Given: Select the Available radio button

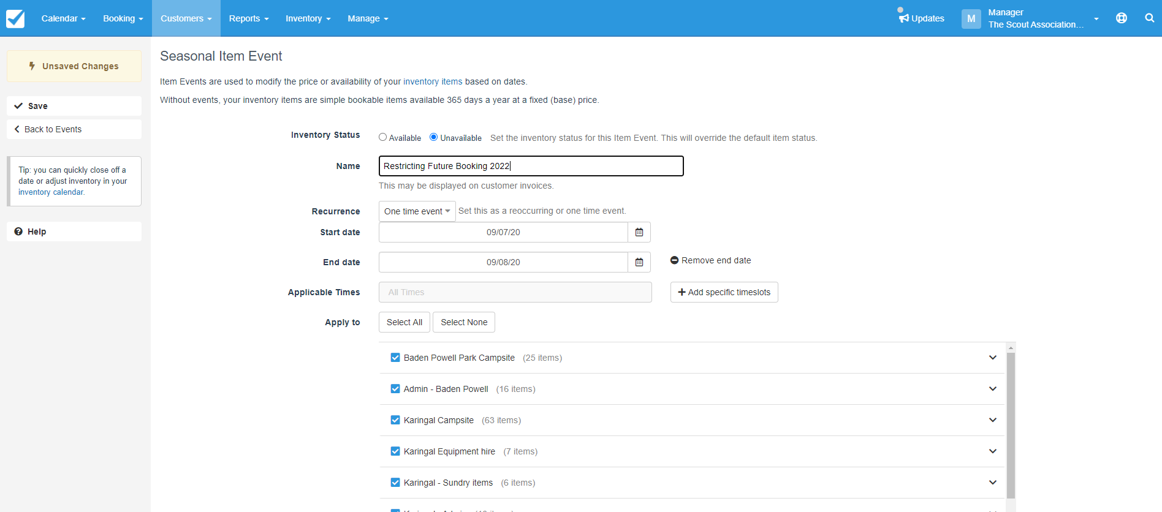Looking at the screenshot, I should 382,137.
